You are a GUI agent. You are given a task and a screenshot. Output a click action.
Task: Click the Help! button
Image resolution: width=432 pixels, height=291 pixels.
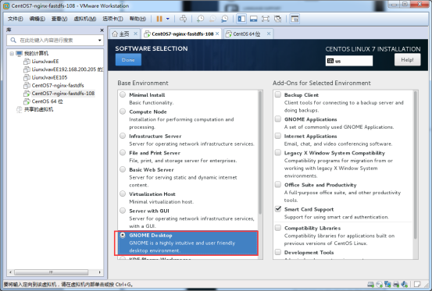407,60
